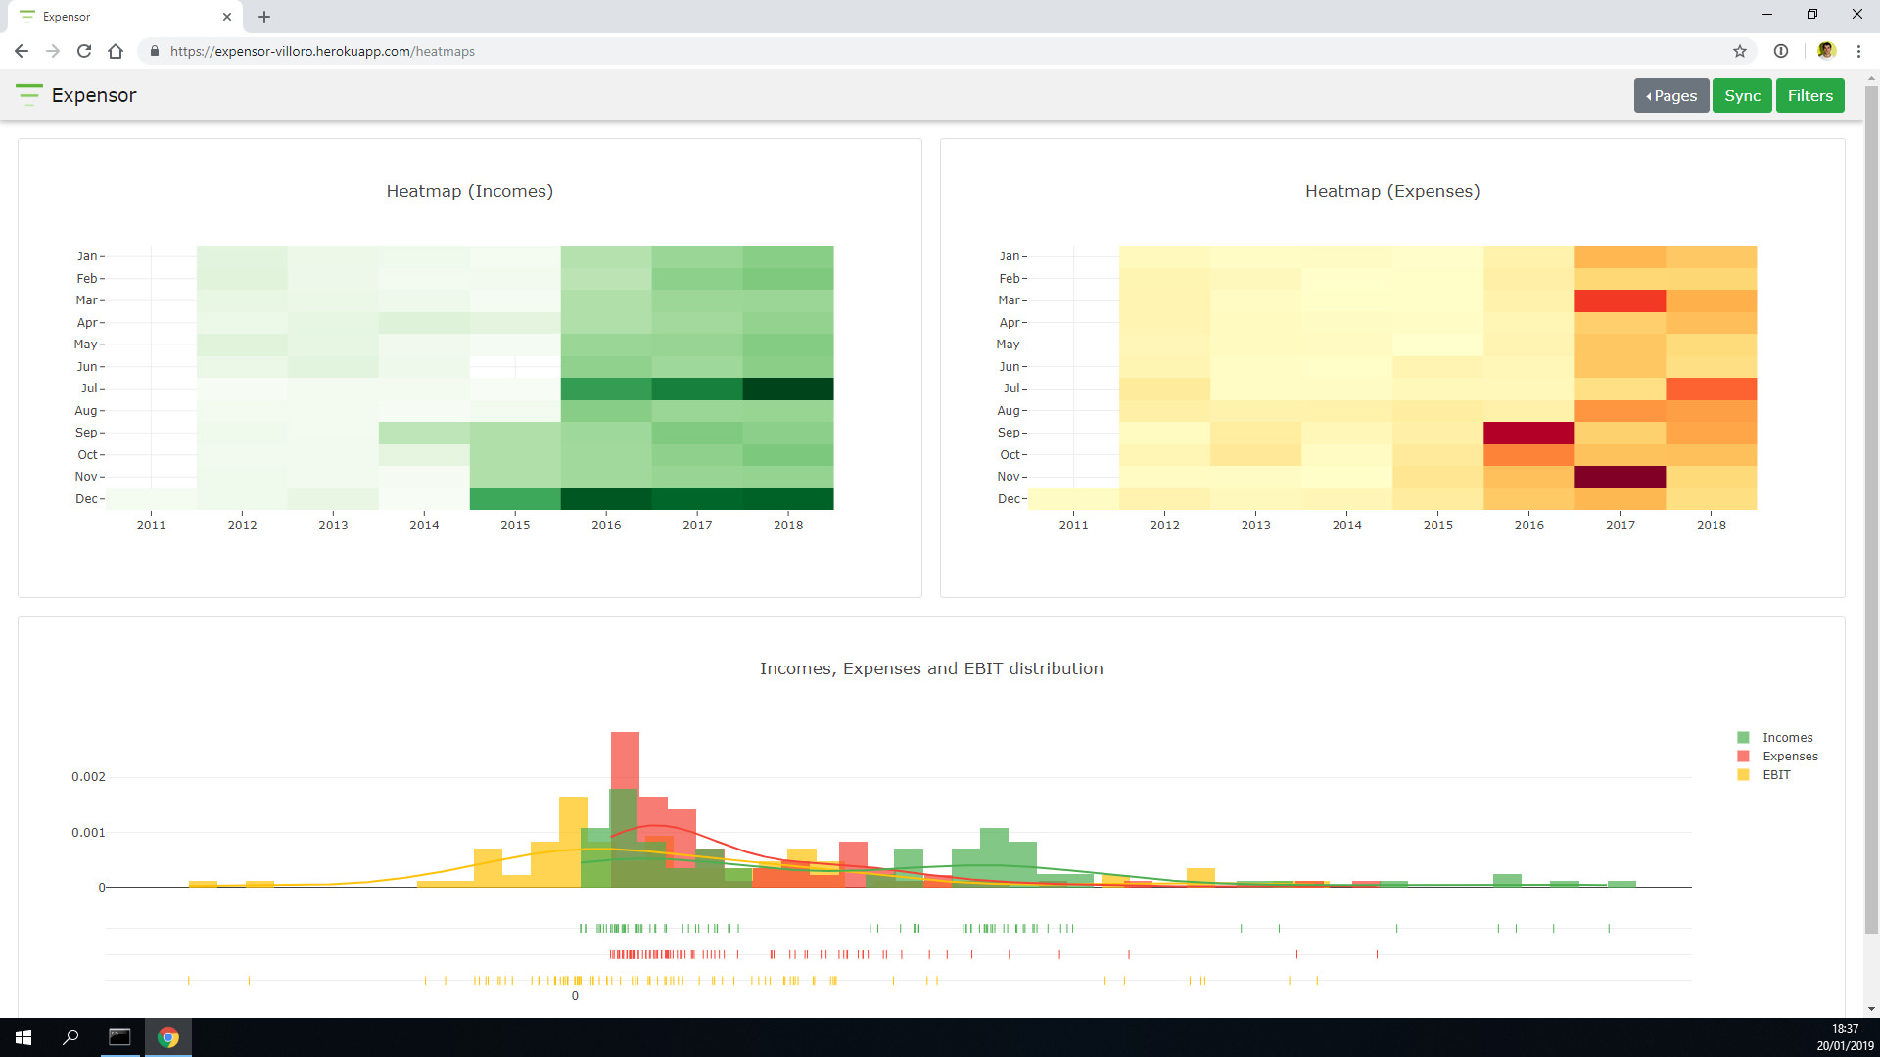
Task: Bookmark this page with star icon
Action: [x=1740, y=51]
